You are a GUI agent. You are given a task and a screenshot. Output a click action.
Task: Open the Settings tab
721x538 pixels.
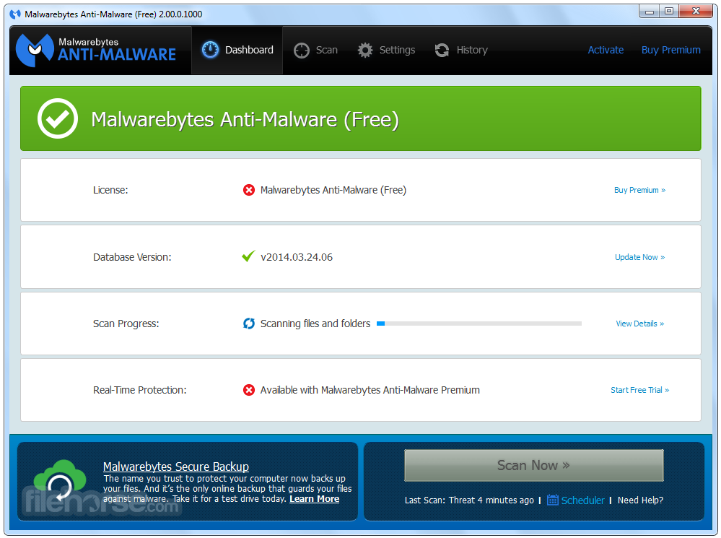tap(386, 50)
